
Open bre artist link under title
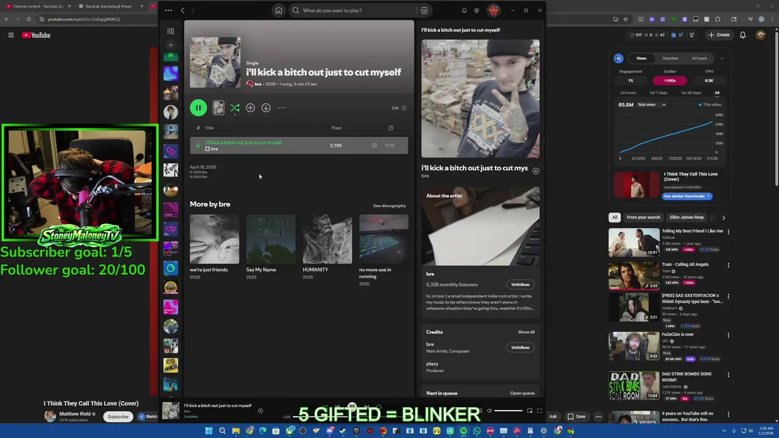(x=258, y=84)
